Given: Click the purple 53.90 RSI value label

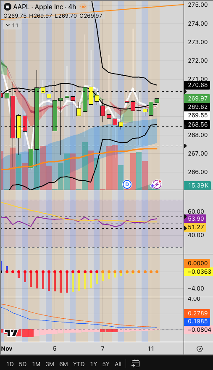Looking at the screenshot, I should [x=195, y=219].
